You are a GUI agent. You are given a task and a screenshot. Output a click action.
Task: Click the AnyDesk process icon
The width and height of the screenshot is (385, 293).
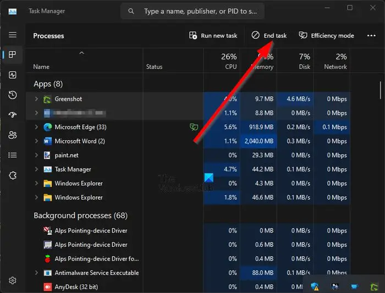(x=47, y=287)
